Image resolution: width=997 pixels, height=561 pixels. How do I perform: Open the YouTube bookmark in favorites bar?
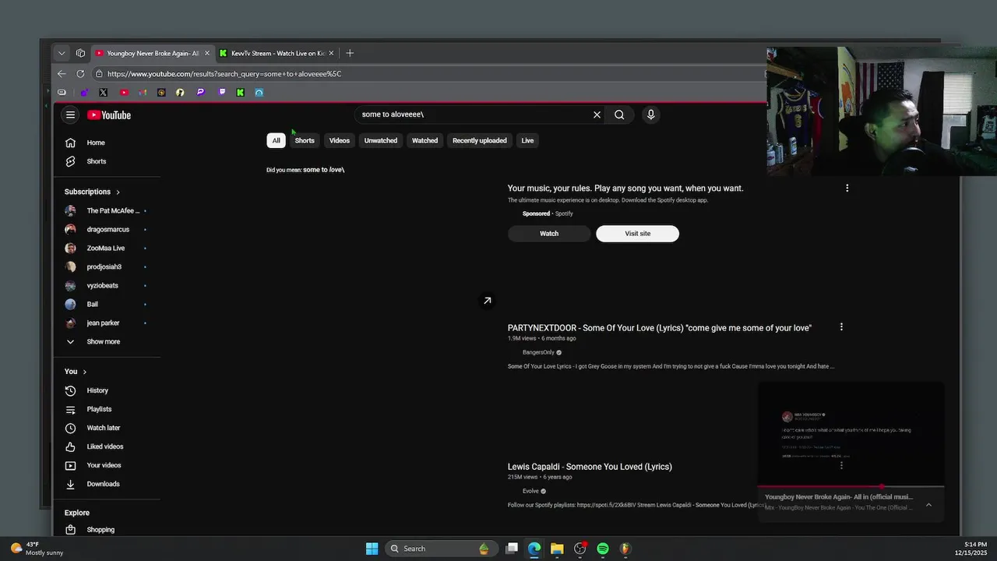[124, 92]
